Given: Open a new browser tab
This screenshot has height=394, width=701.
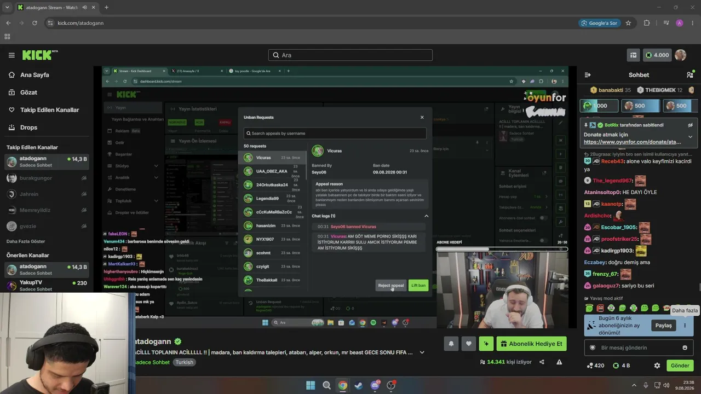Looking at the screenshot, I should 106,7.
